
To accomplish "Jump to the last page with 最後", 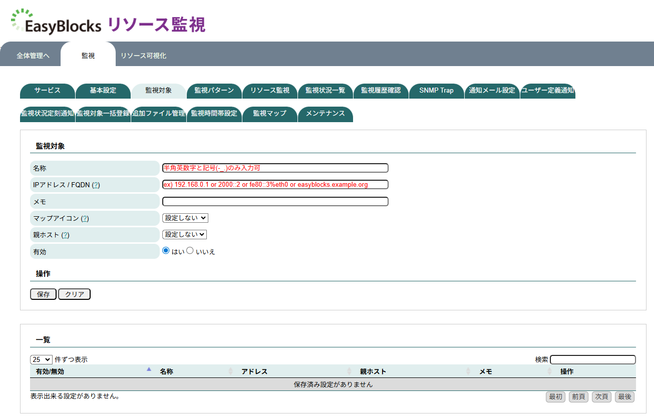I will point(624,396).
